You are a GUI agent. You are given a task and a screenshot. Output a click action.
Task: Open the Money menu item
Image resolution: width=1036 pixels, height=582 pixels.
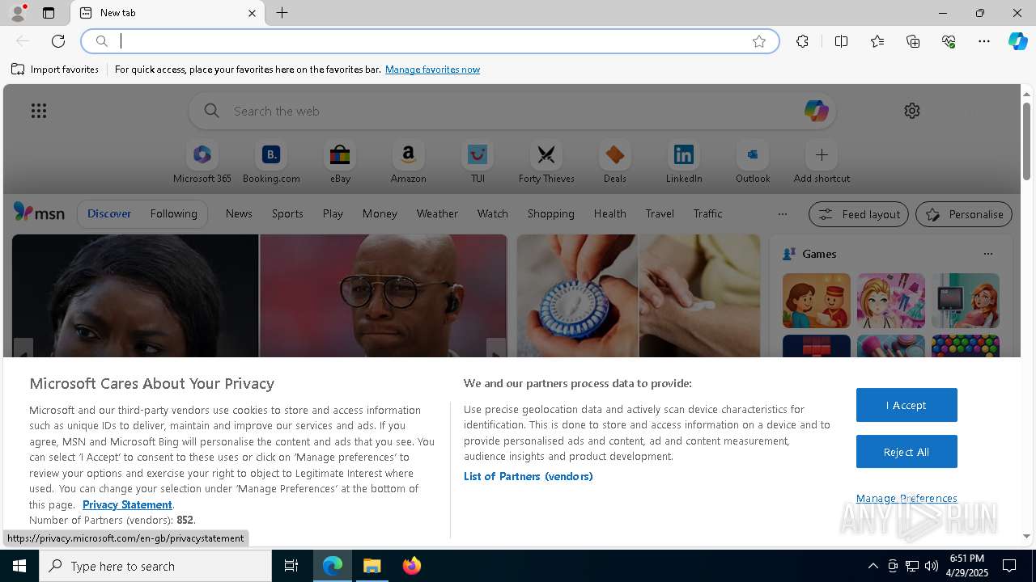(380, 214)
